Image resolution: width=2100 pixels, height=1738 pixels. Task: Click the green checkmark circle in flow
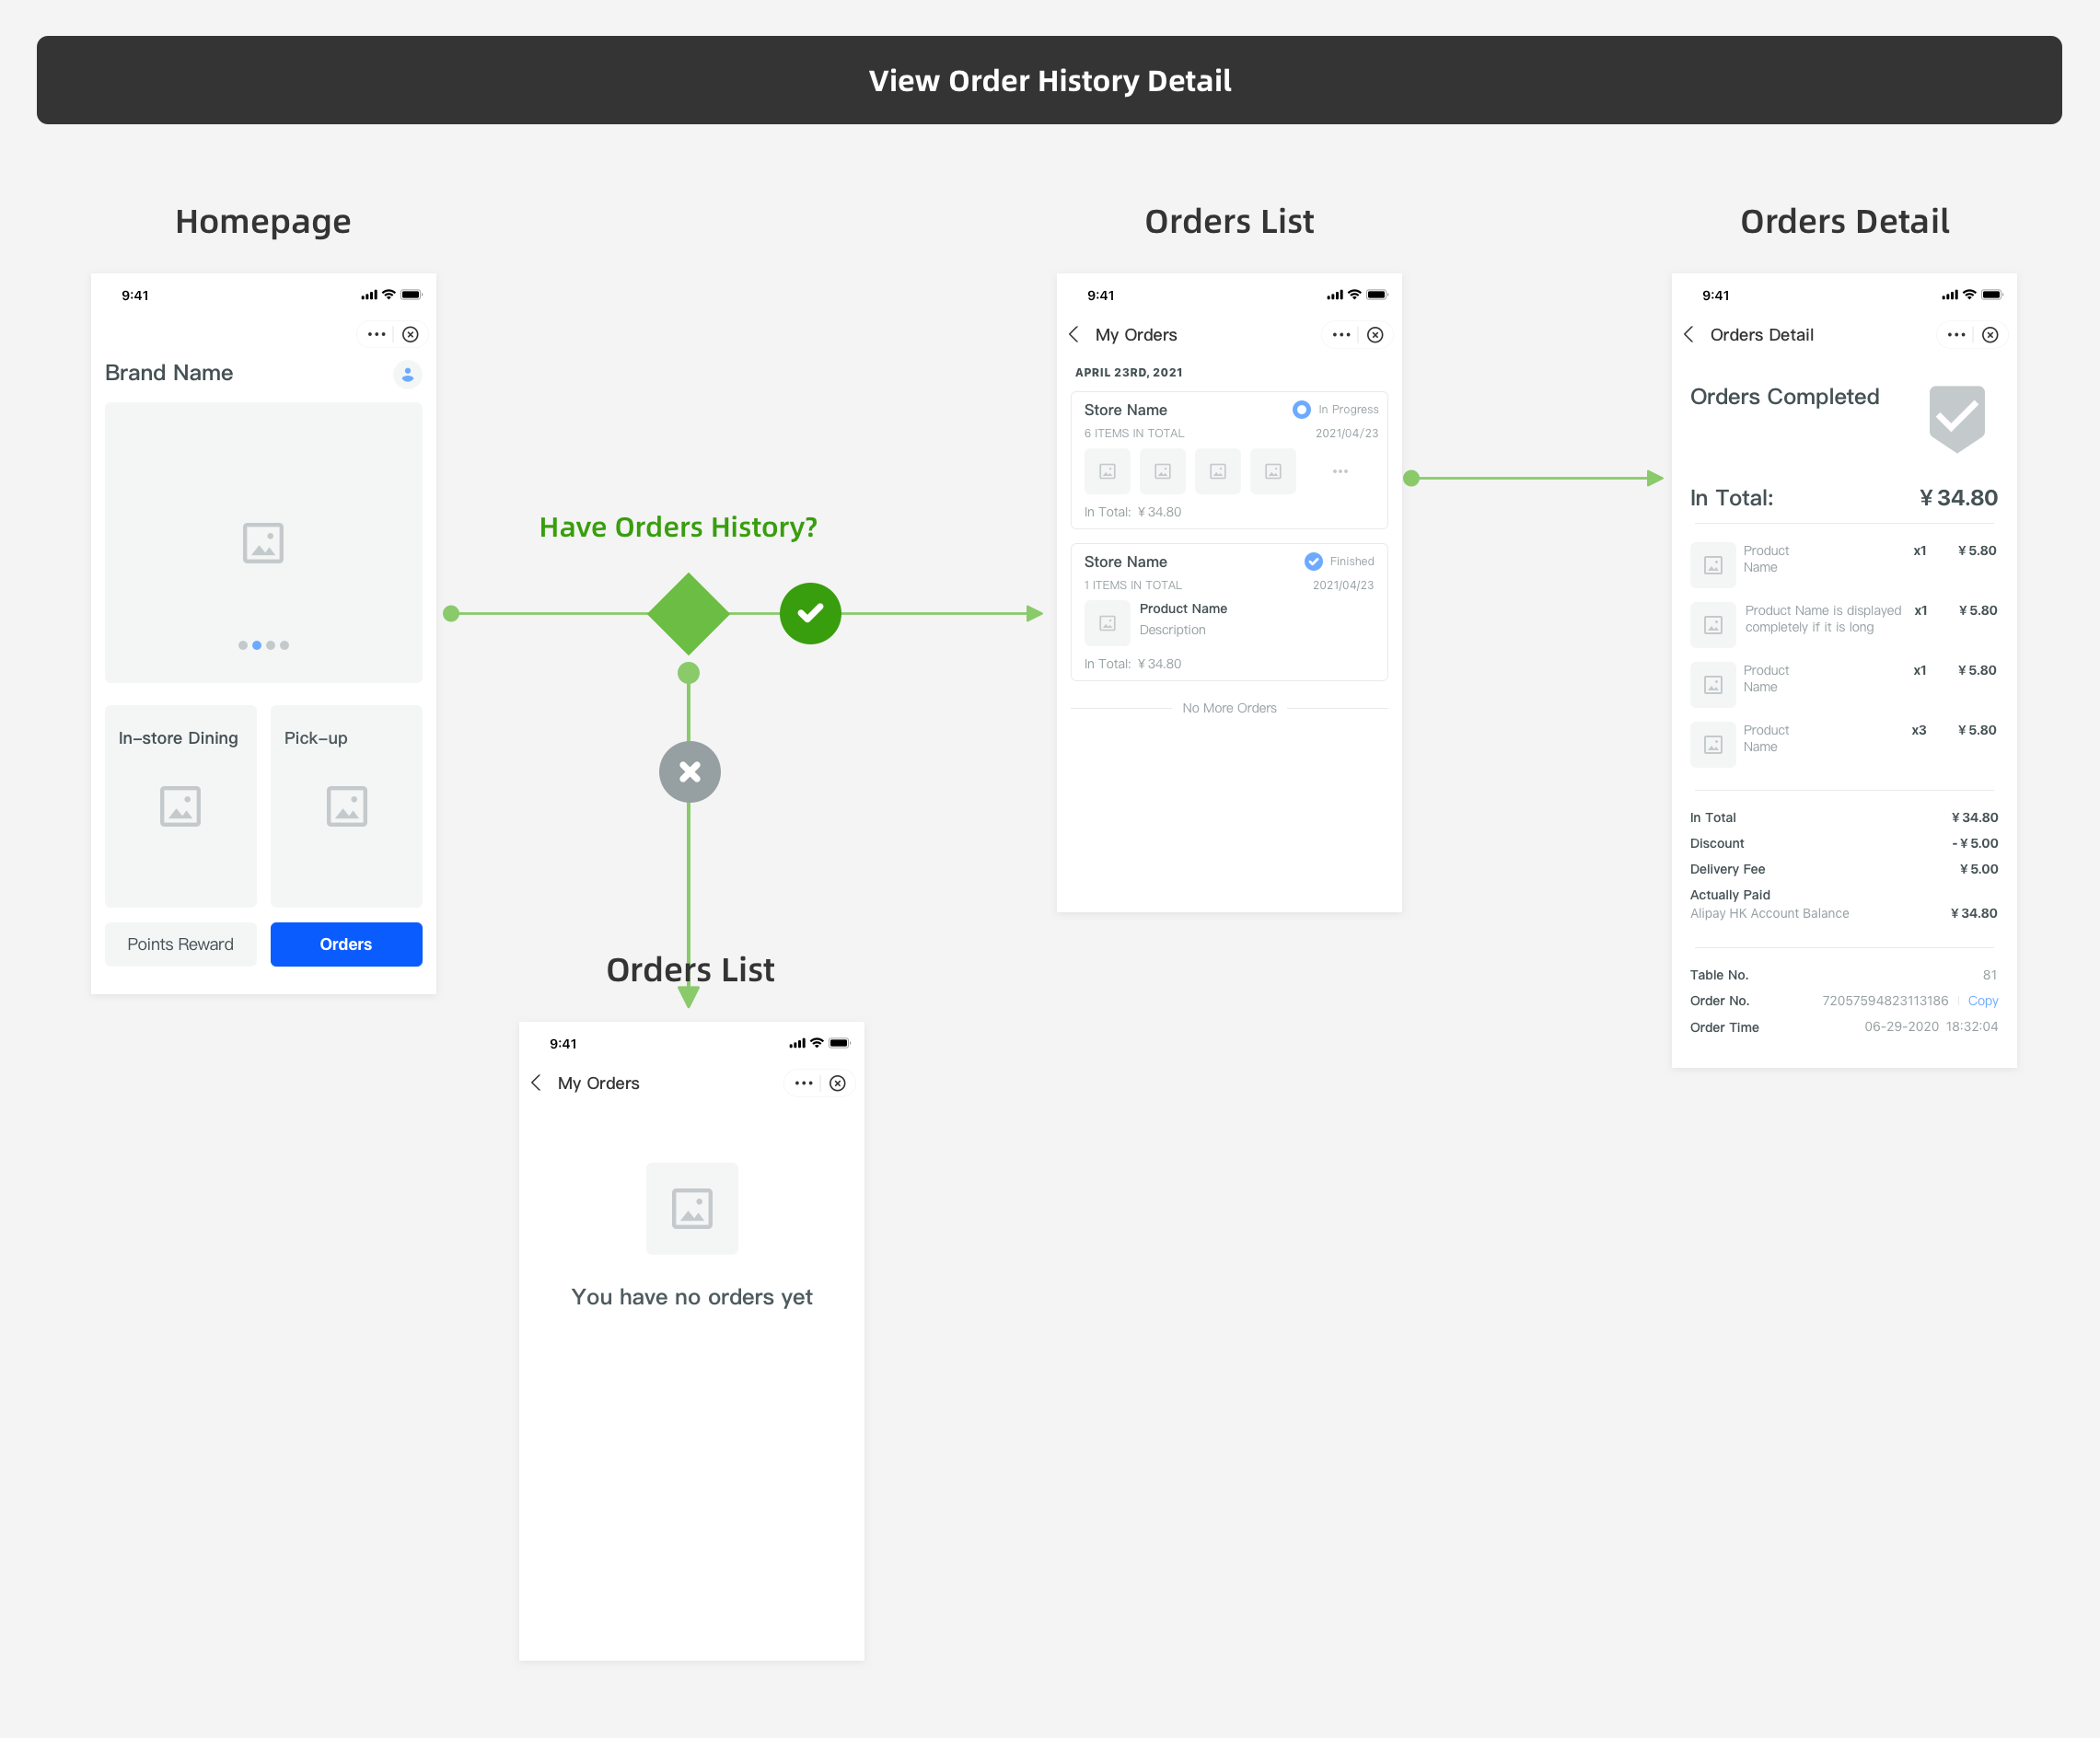pos(810,613)
